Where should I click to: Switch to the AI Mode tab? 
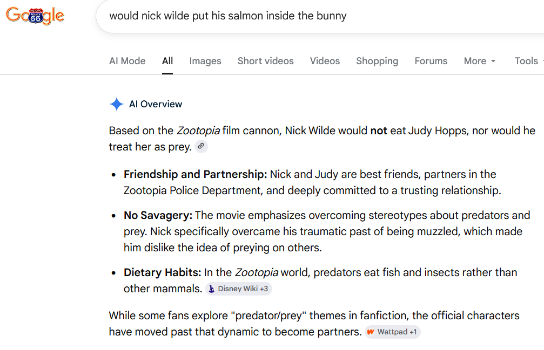(x=127, y=61)
